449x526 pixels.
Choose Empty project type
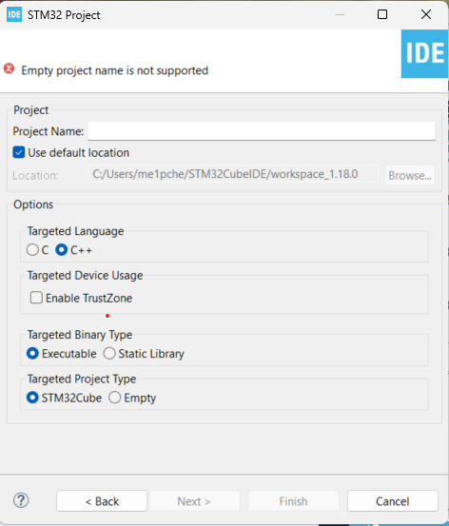coord(114,398)
